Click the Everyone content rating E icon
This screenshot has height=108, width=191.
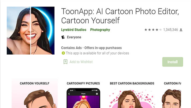(x=63, y=37)
